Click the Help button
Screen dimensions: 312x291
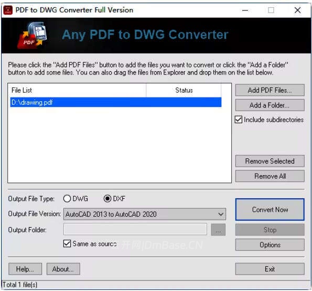tap(25, 269)
